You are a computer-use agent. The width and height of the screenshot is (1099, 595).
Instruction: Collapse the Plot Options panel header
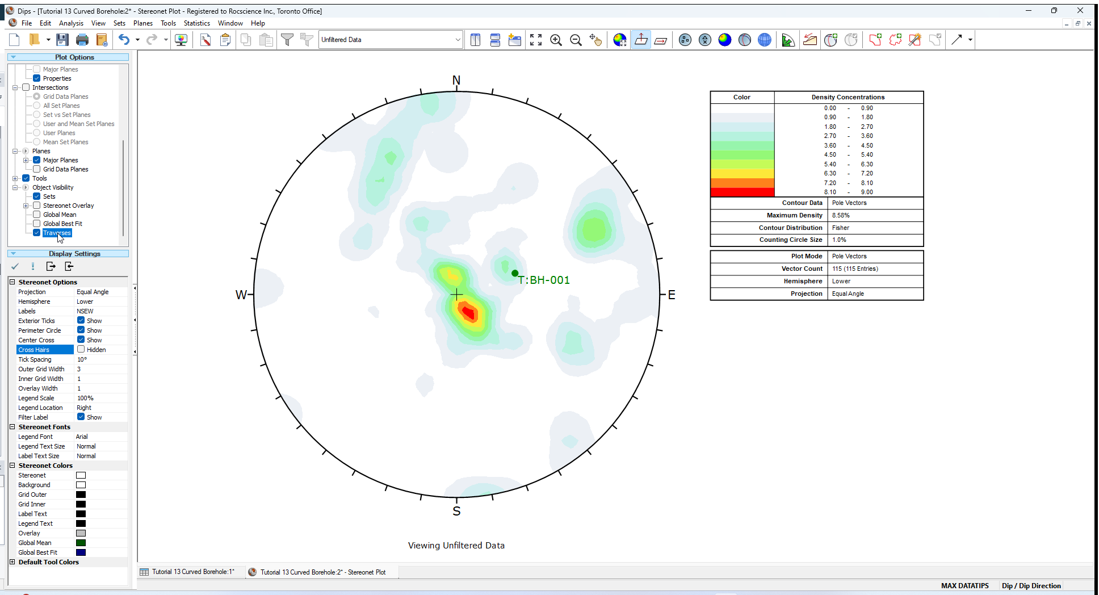coord(68,57)
